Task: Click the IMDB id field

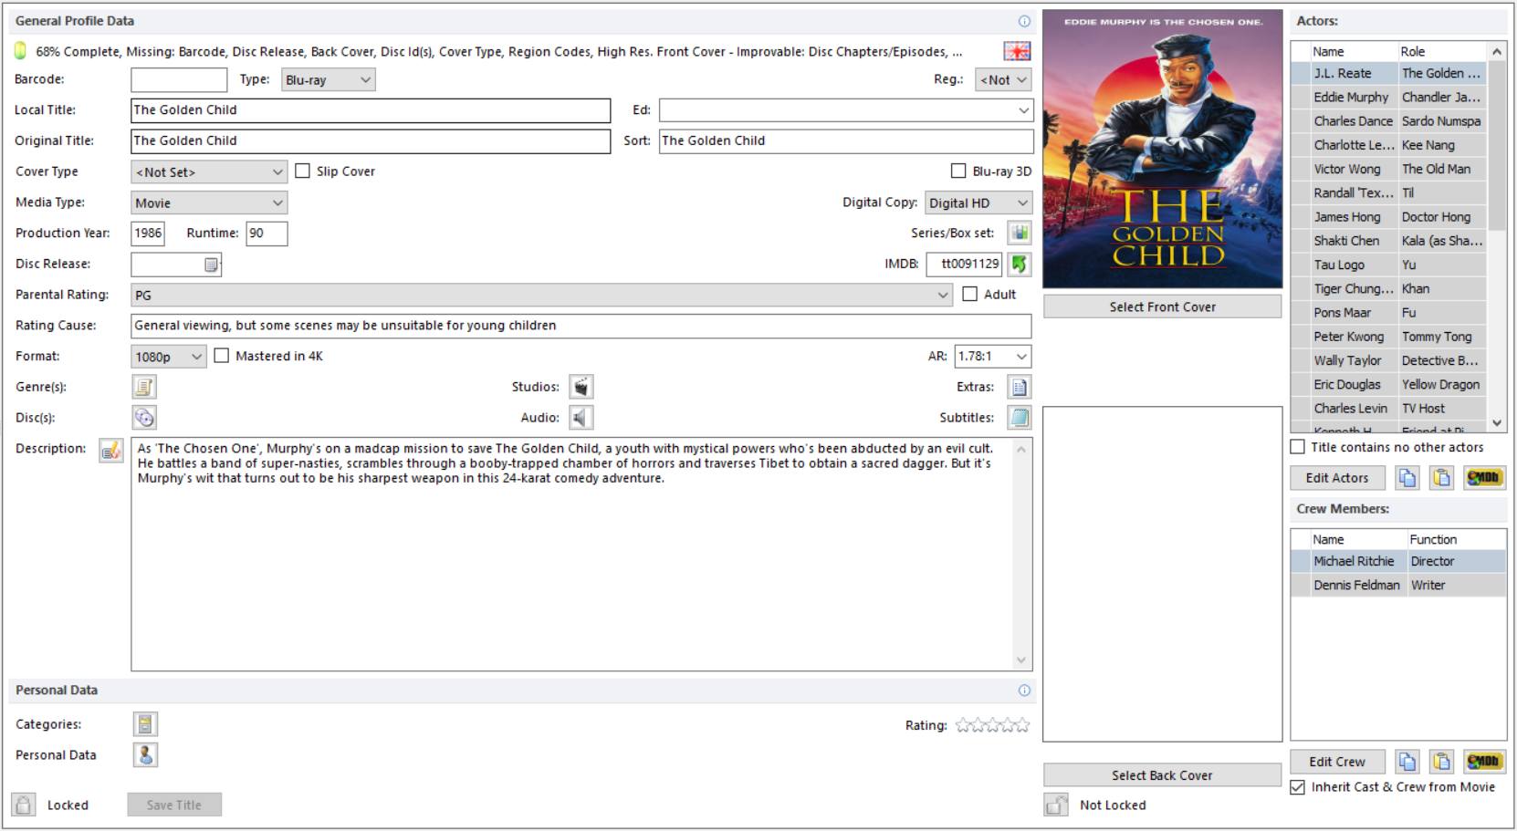Action: 965,264
